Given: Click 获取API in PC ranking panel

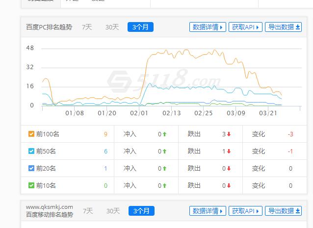Looking at the screenshot, I should coord(245,27).
